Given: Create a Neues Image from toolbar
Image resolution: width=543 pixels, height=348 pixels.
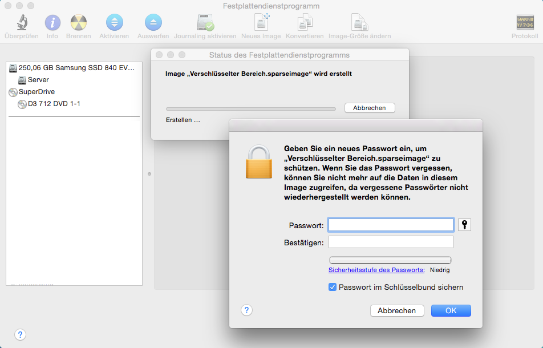Looking at the screenshot, I should (261, 23).
